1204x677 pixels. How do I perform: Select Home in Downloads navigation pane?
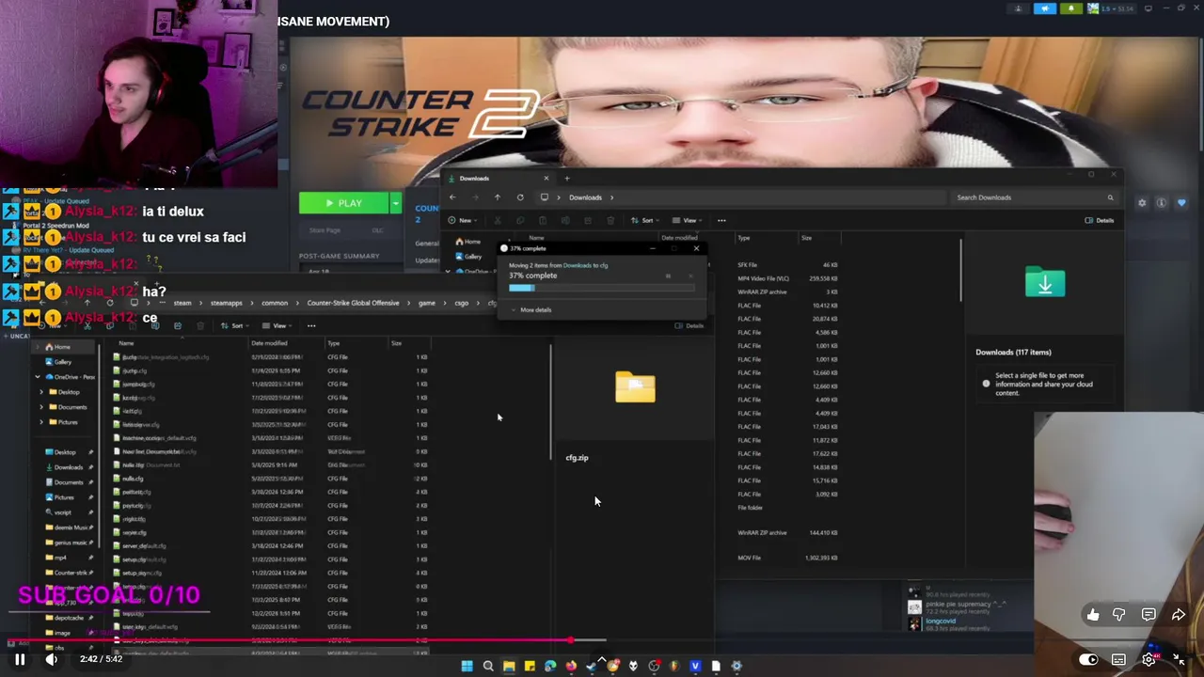pos(468,242)
